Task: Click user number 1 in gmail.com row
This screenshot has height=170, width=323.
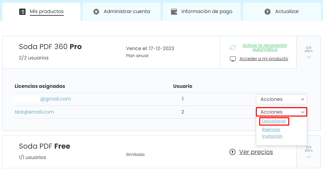Action: 182,99
